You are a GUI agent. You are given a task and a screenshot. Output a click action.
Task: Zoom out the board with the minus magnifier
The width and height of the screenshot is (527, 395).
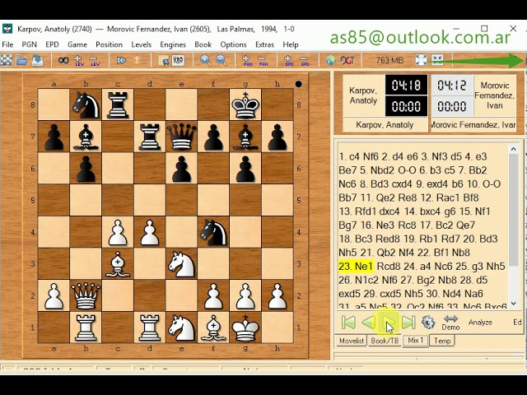pos(222,60)
